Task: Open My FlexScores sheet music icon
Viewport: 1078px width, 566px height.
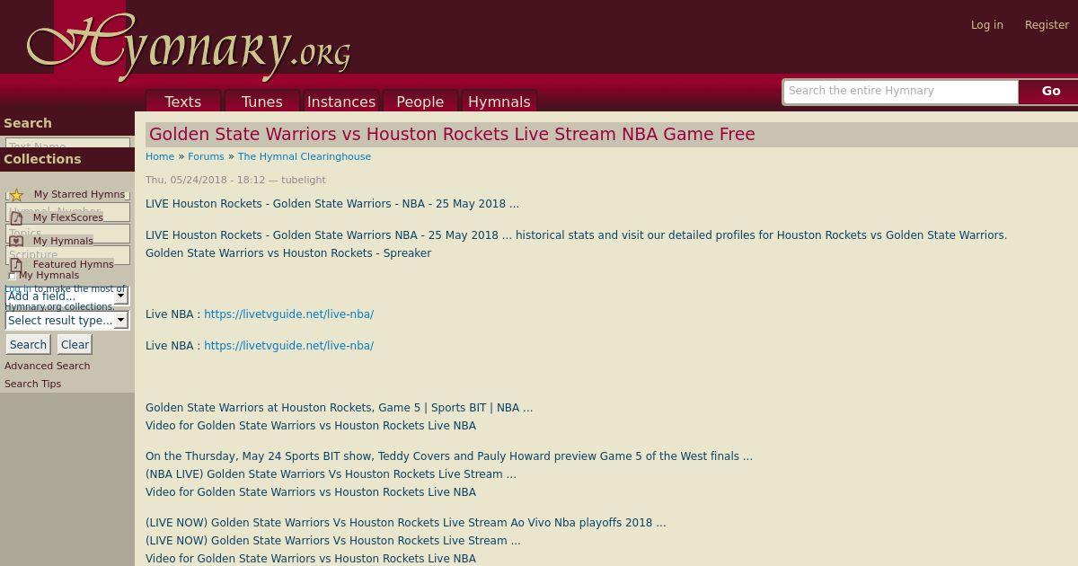Action: click(16, 218)
